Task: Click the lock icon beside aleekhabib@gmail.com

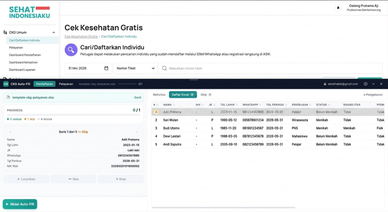Action: [x=325, y=84]
